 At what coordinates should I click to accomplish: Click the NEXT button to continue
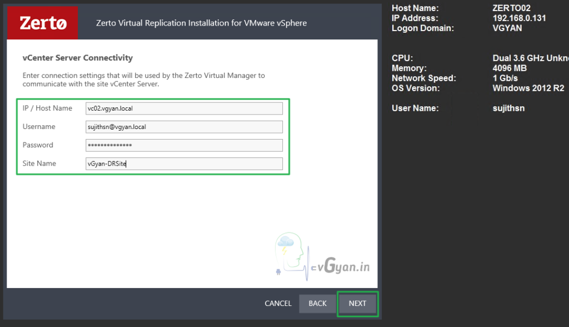click(x=357, y=304)
